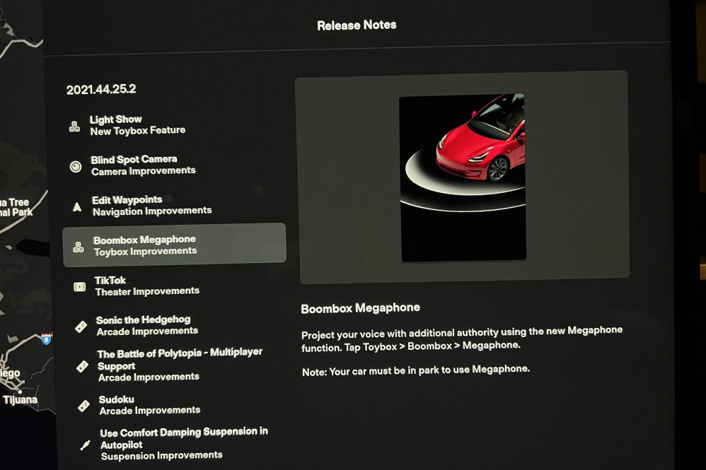This screenshot has height=470, width=706.
Task: Click the navigation arrow icon by Edit Waypoints
Action: [77, 207]
